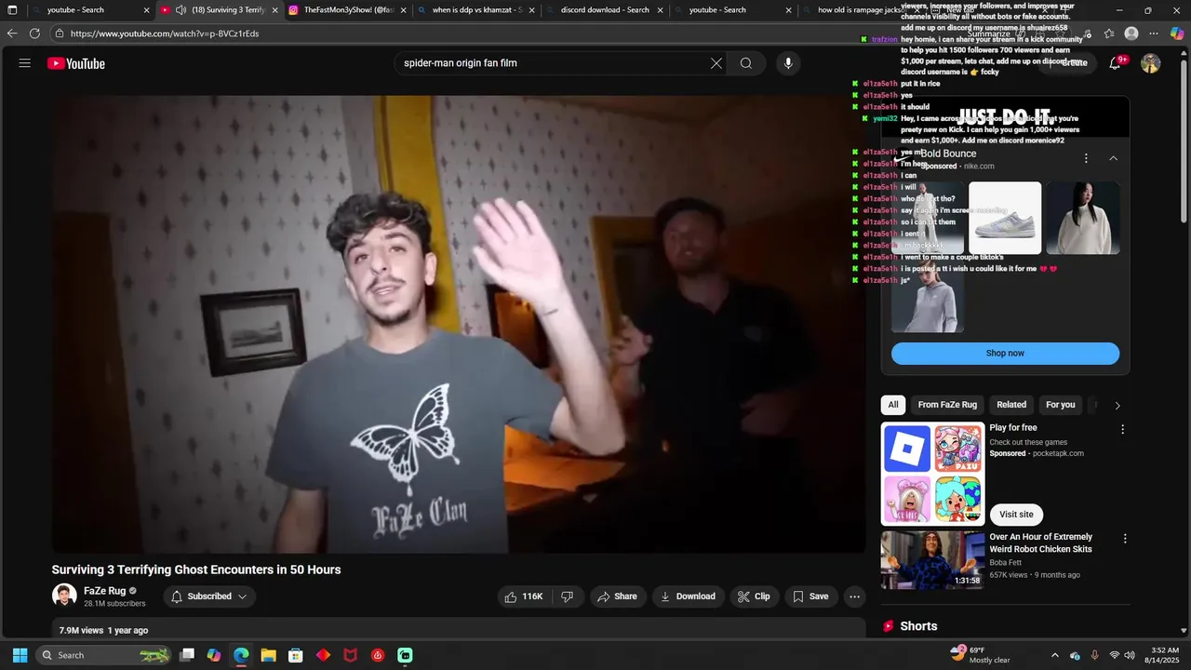The width and height of the screenshot is (1191, 670).
Task: Open the YouTube hamburger guide menu
Action: [25, 63]
